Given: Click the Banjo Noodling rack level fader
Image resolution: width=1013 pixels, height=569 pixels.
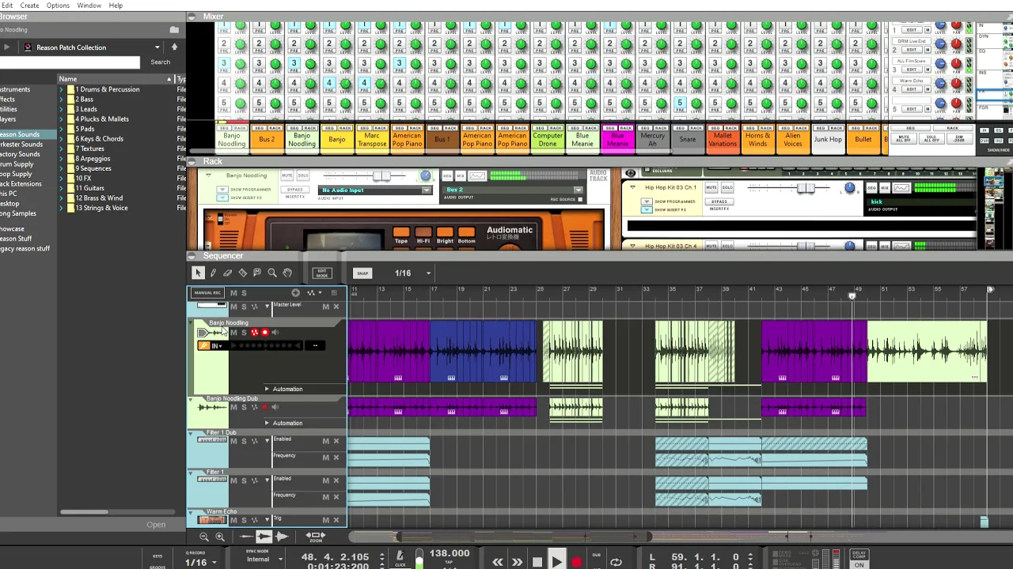Looking at the screenshot, I should [x=381, y=175].
